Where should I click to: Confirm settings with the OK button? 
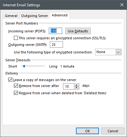pyautogui.click(x=87, y=131)
